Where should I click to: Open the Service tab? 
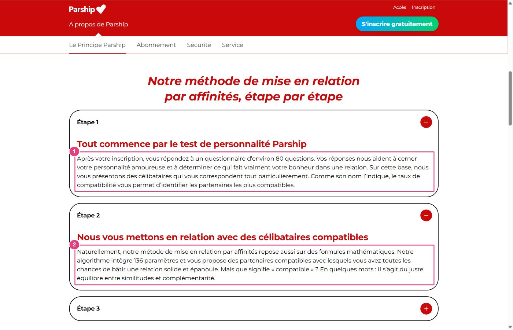click(232, 45)
